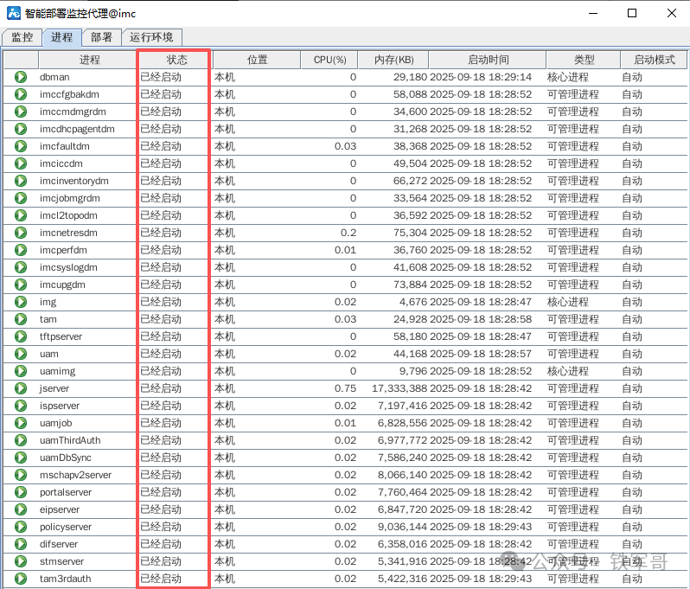
Task: Select the mschapv2server process name cell
Action: click(x=75, y=475)
